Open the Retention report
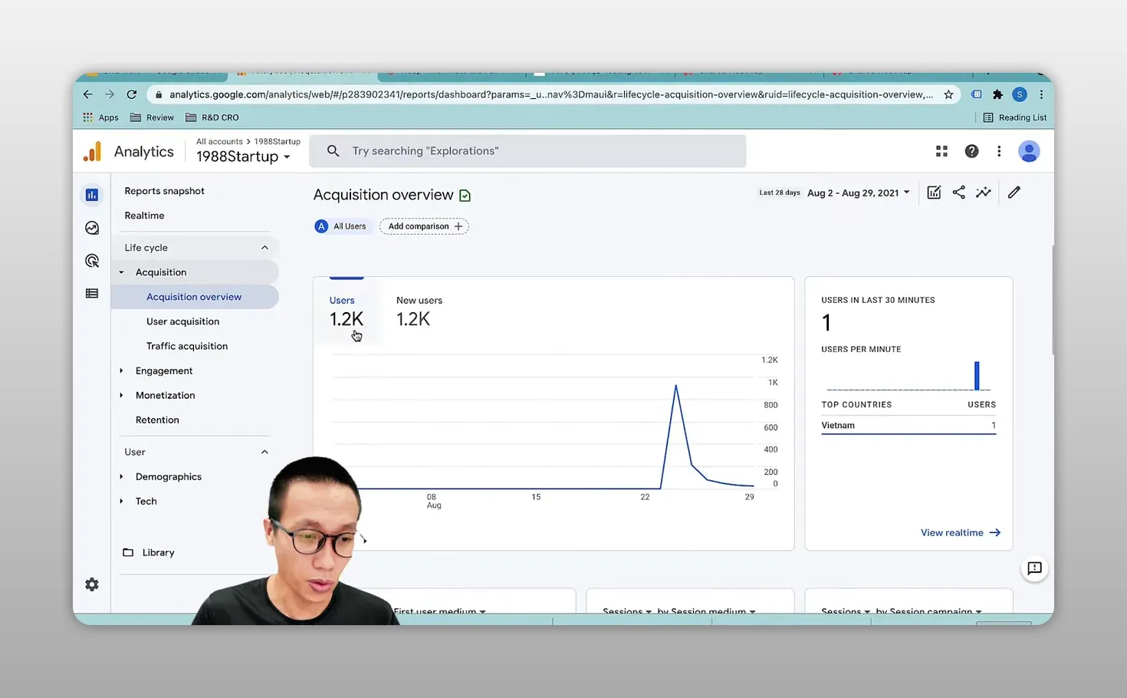 [x=157, y=420]
